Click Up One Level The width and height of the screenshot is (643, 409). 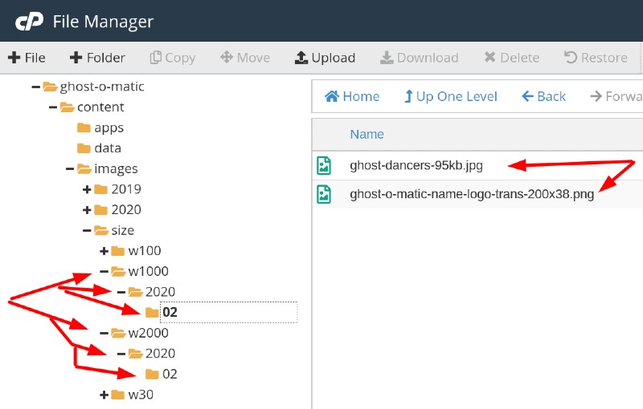[x=450, y=96]
